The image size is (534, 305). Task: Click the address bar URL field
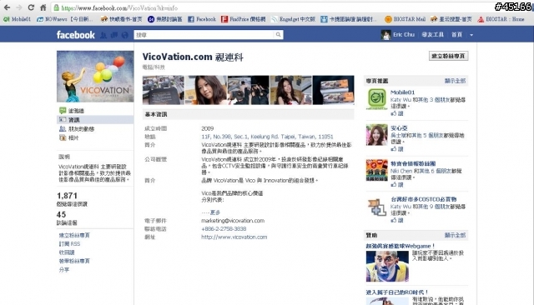(x=273, y=7)
